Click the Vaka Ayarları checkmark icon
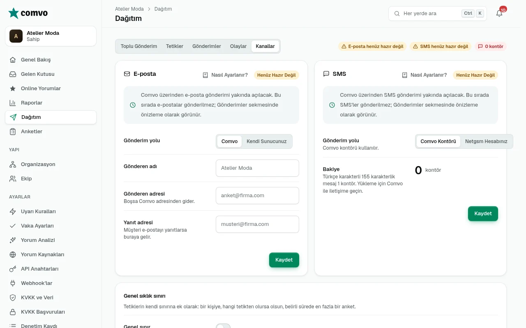Image resolution: width=526 pixels, height=328 pixels. click(13, 226)
